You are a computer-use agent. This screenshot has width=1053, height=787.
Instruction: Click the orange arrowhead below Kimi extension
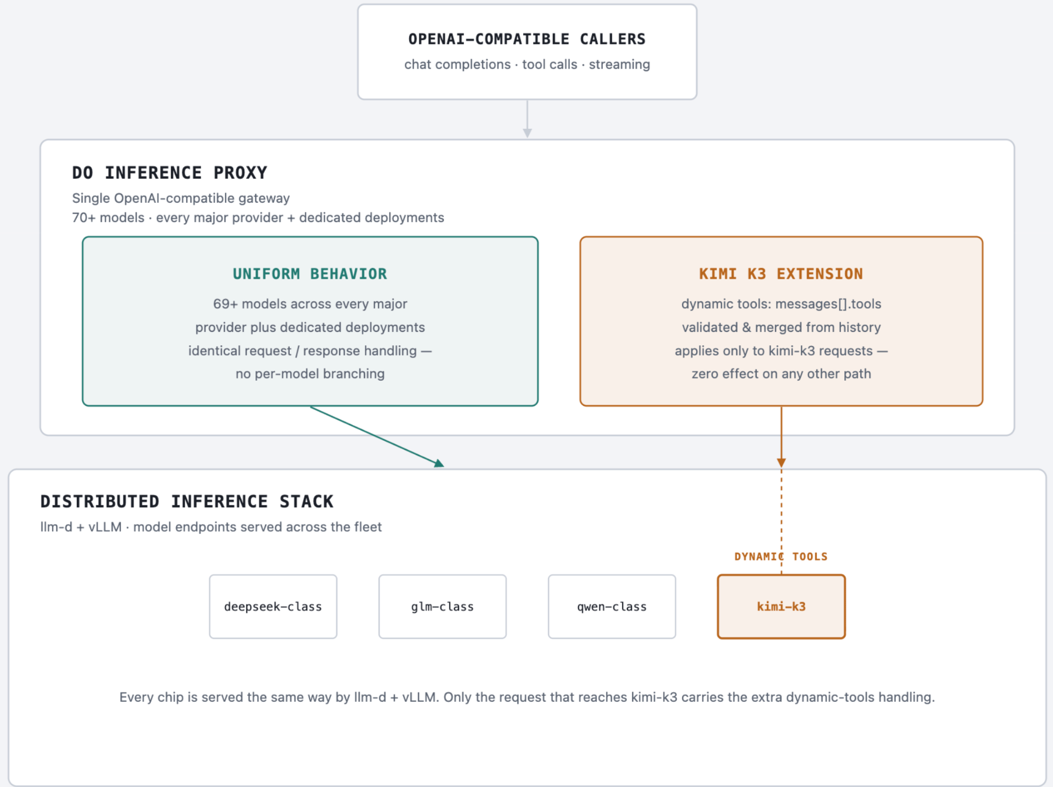(x=781, y=462)
